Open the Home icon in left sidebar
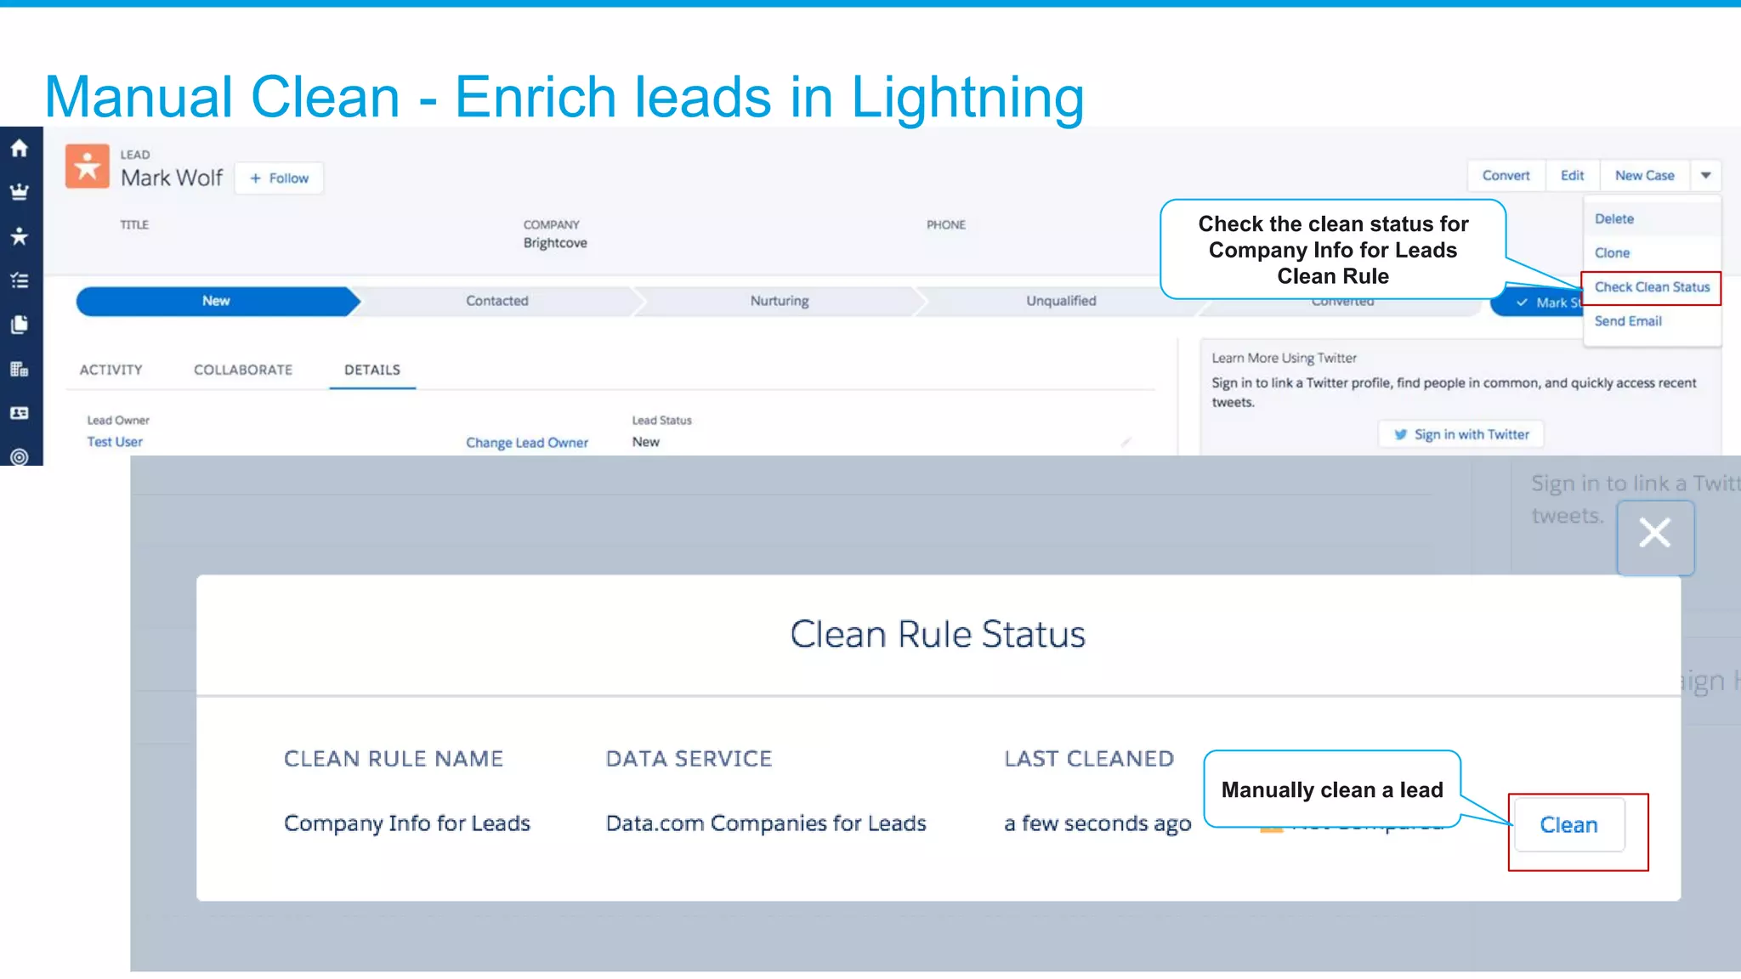The height and width of the screenshot is (979, 1741). pyautogui.click(x=20, y=149)
